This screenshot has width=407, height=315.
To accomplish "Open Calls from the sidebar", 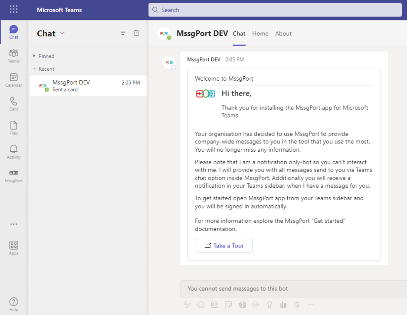I will click(13, 103).
